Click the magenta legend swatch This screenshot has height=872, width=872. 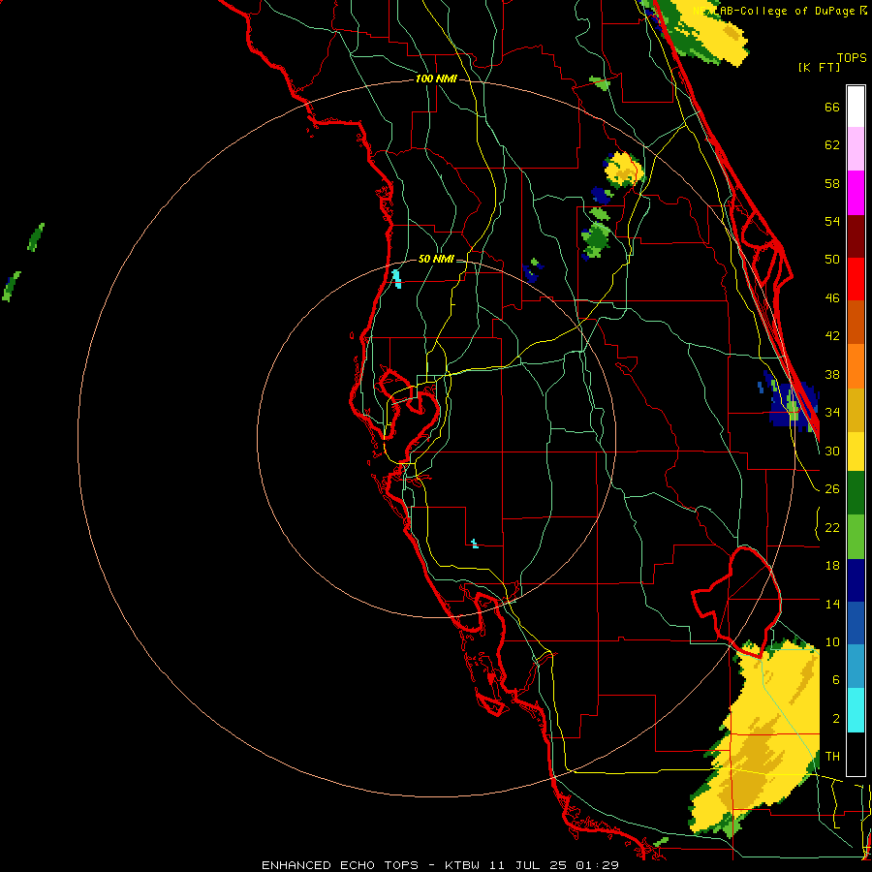(x=856, y=193)
